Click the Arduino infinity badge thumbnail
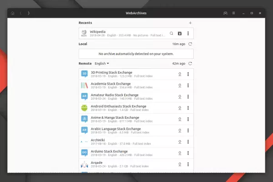This screenshot has height=182, width=273. click(x=84, y=153)
